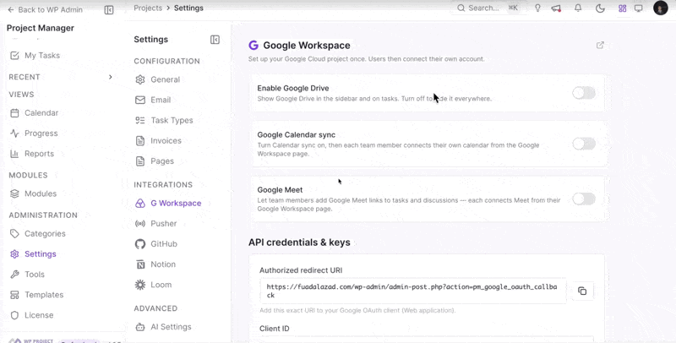This screenshot has height=343, width=676.
Task: Focus the Search field
Action: click(x=488, y=8)
